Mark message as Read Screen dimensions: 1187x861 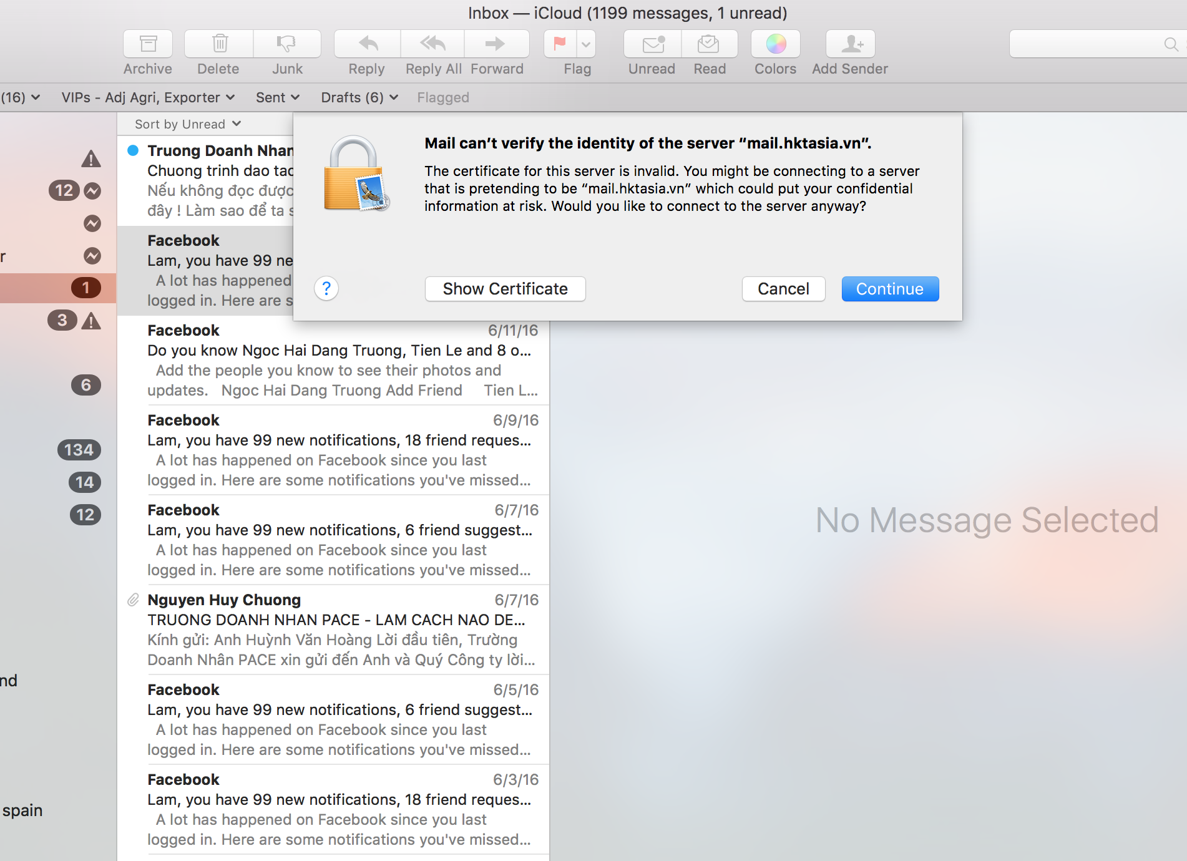click(709, 44)
